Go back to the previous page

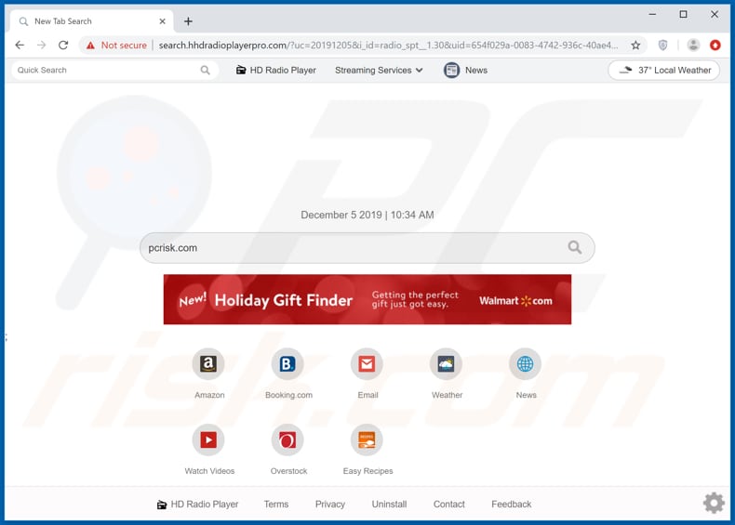[x=20, y=46]
